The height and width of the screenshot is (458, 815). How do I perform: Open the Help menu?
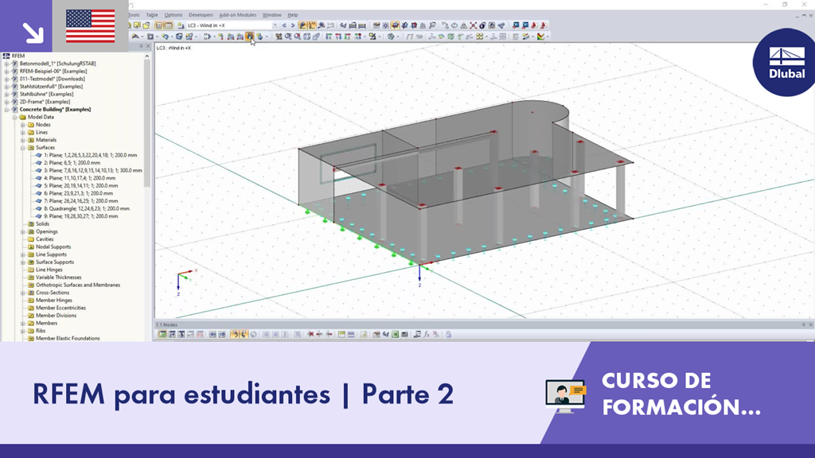[293, 15]
